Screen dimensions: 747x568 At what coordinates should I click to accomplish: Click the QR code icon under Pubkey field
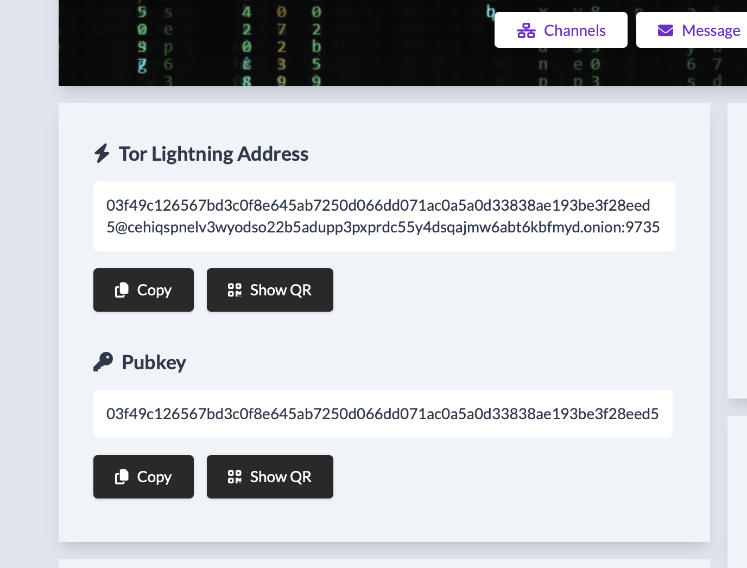[235, 477]
